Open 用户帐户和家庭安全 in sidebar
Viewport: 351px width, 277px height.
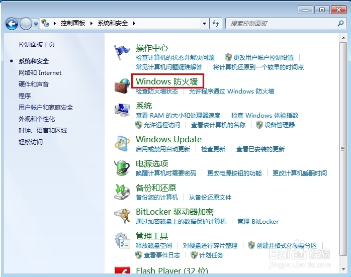46,108
